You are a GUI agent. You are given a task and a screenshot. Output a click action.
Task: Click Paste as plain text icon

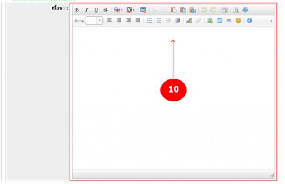[x=183, y=10]
